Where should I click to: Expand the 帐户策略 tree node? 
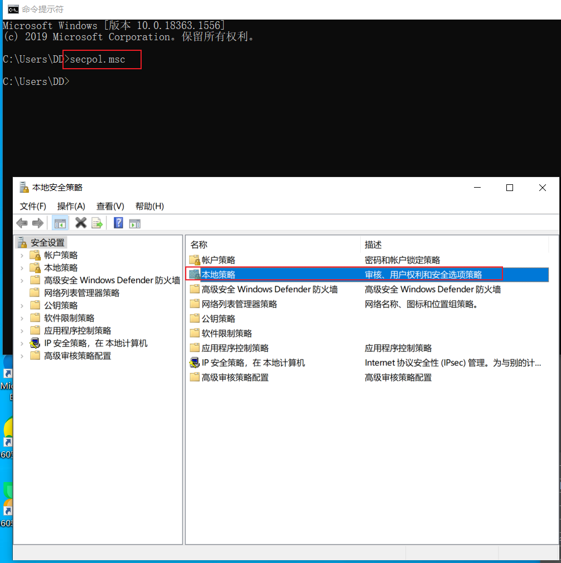(22, 256)
